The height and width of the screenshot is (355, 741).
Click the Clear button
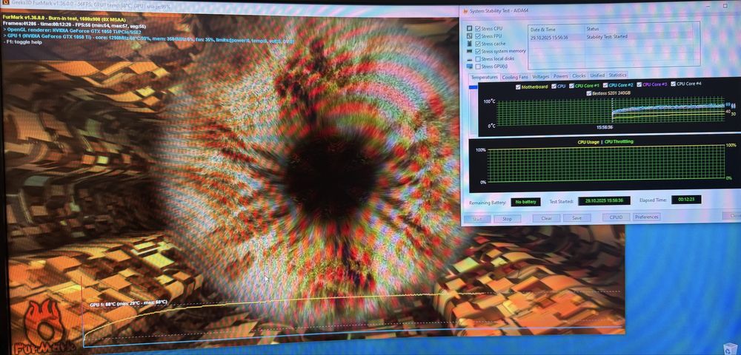pos(547,218)
